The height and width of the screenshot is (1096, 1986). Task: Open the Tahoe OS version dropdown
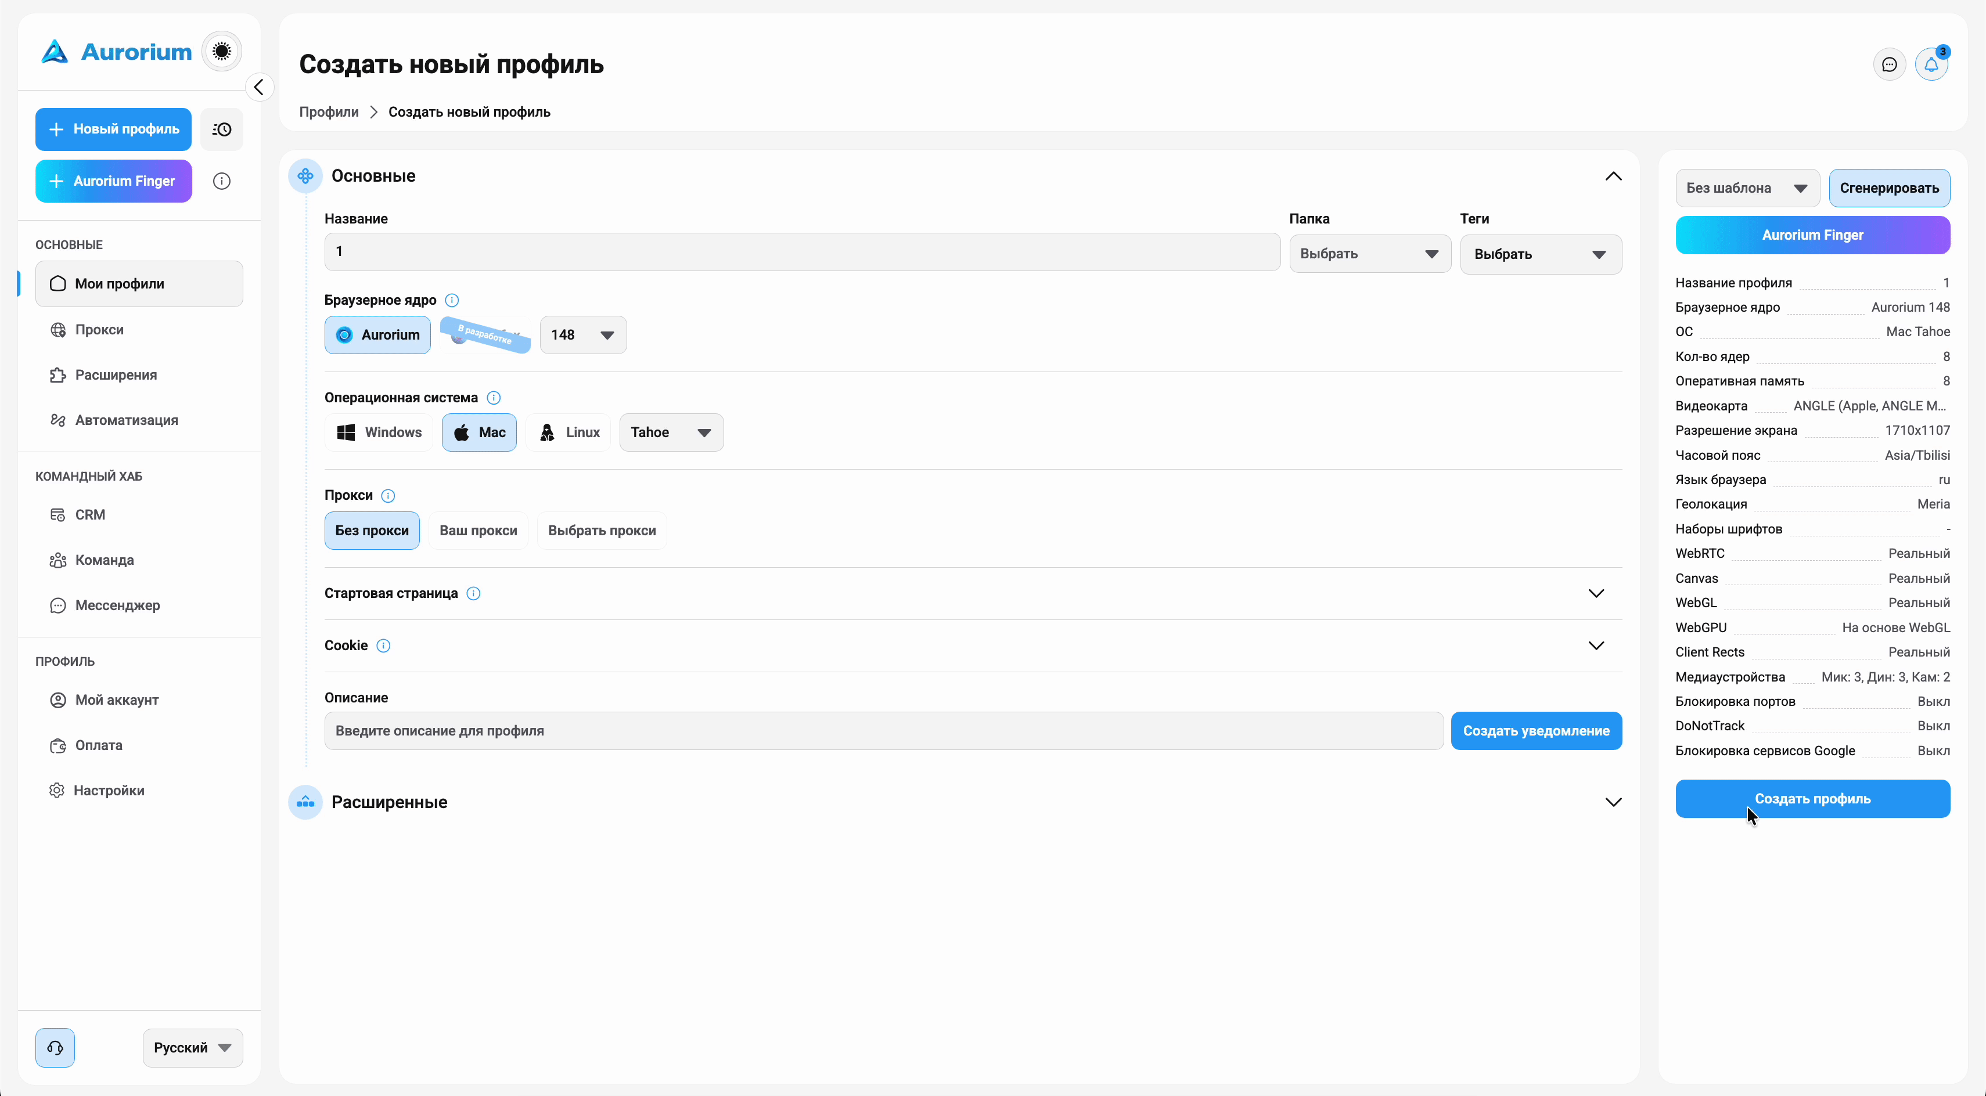(671, 432)
